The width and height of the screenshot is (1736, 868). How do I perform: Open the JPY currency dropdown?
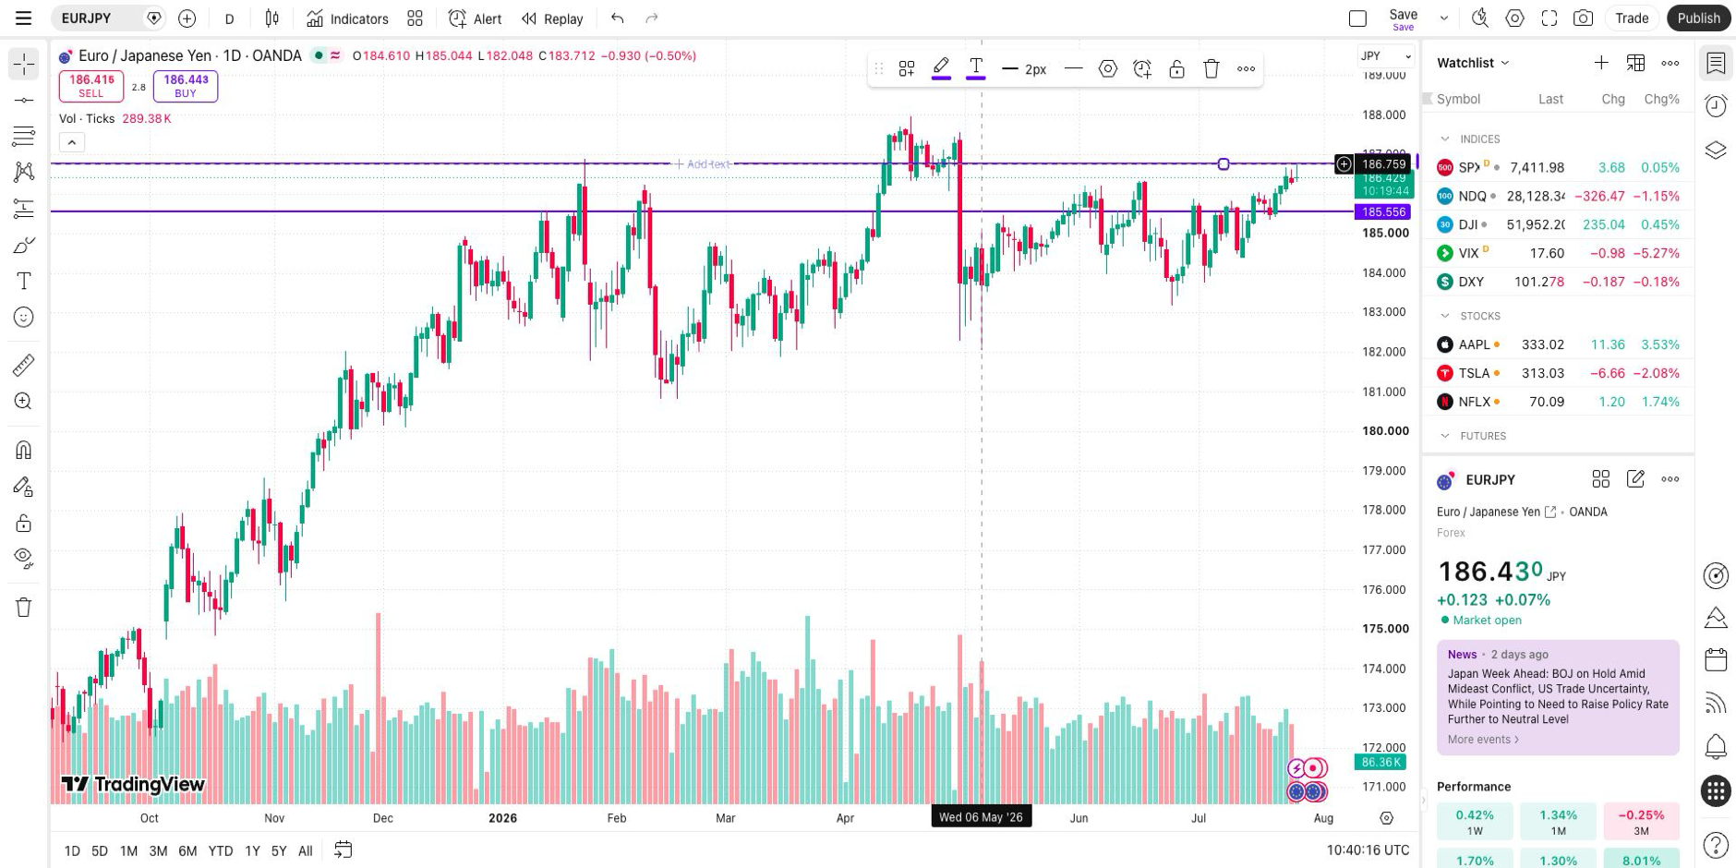point(1386,56)
